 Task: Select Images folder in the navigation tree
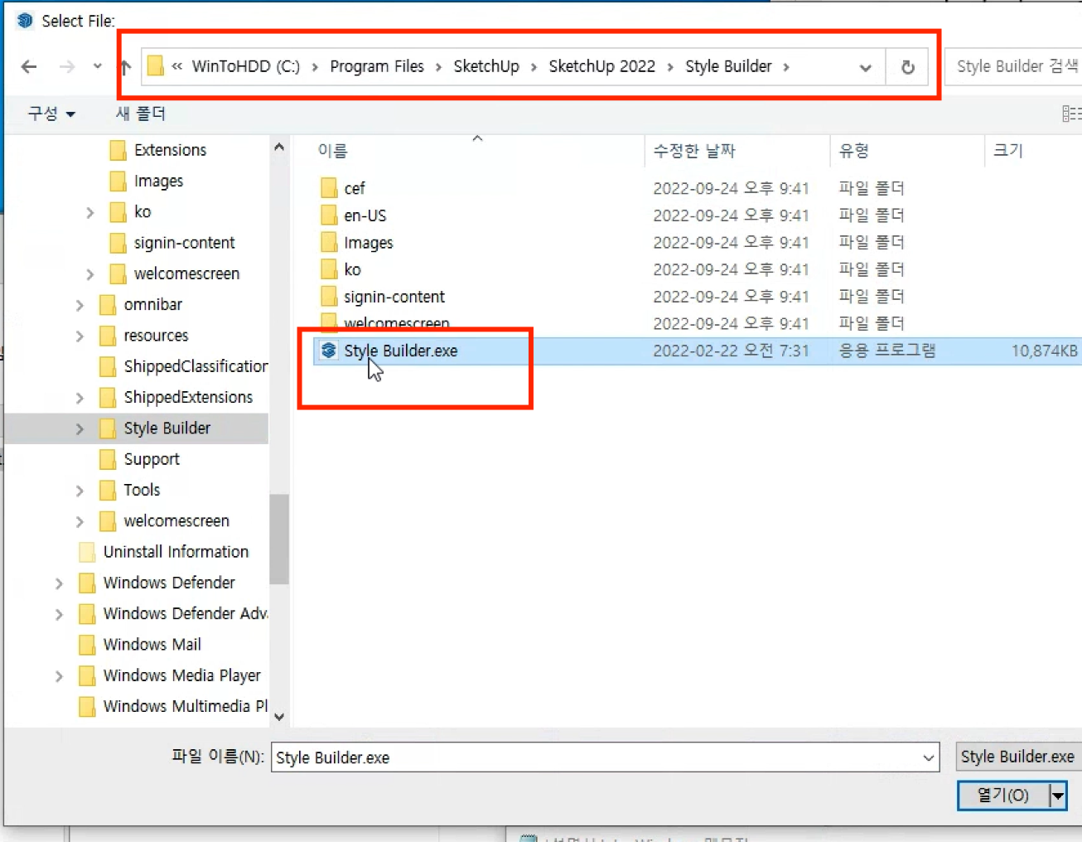click(x=158, y=181)
